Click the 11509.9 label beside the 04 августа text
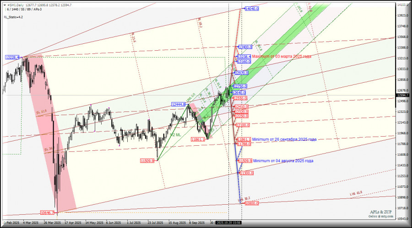 click(245, 160)
